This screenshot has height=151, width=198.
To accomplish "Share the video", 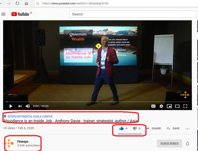I will (x=154, y=128).
